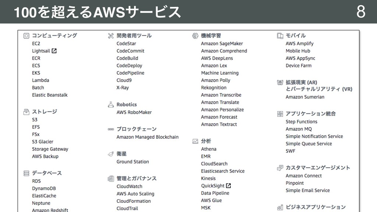Click the slide title 100を超えるAWSサービス

97,12
